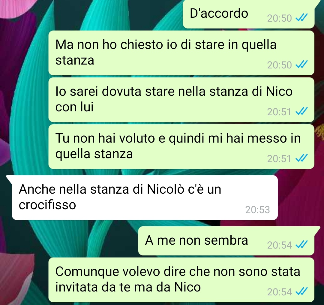Tap the chat wallpaper left of "D'accordo"

(x=91, y=14)
